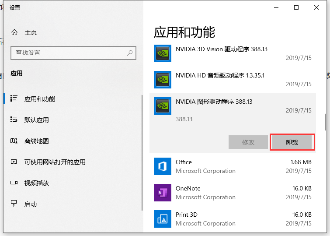Minimize the 设置 window
Screen dimensions: 330x236
click(x=276, y=7)
